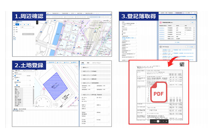Select the 建物一覧 tab below panel 2 map

[16, 109]
